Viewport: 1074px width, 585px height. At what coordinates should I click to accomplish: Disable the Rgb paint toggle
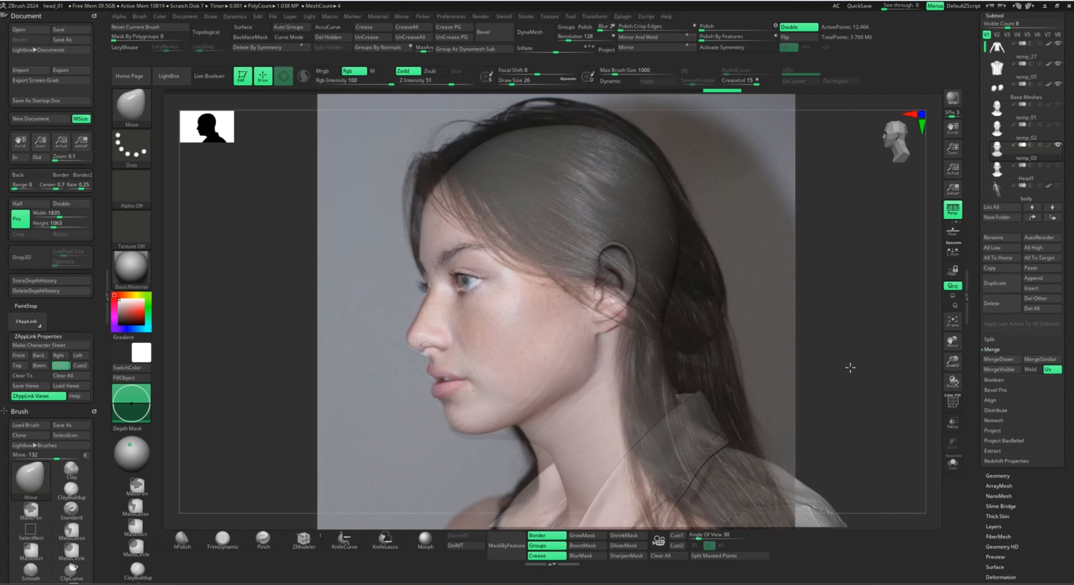354,71
